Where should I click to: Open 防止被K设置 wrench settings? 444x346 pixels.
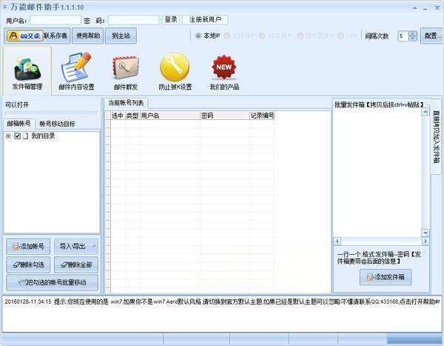[x=175, y=71]
